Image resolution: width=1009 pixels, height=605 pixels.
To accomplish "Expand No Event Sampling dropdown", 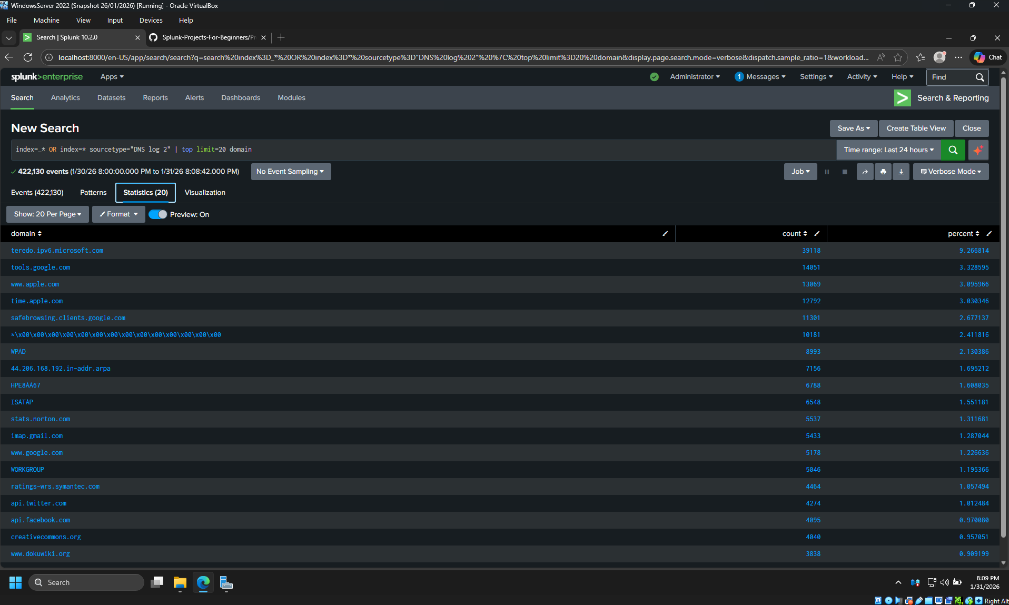I will pos(291,172).
